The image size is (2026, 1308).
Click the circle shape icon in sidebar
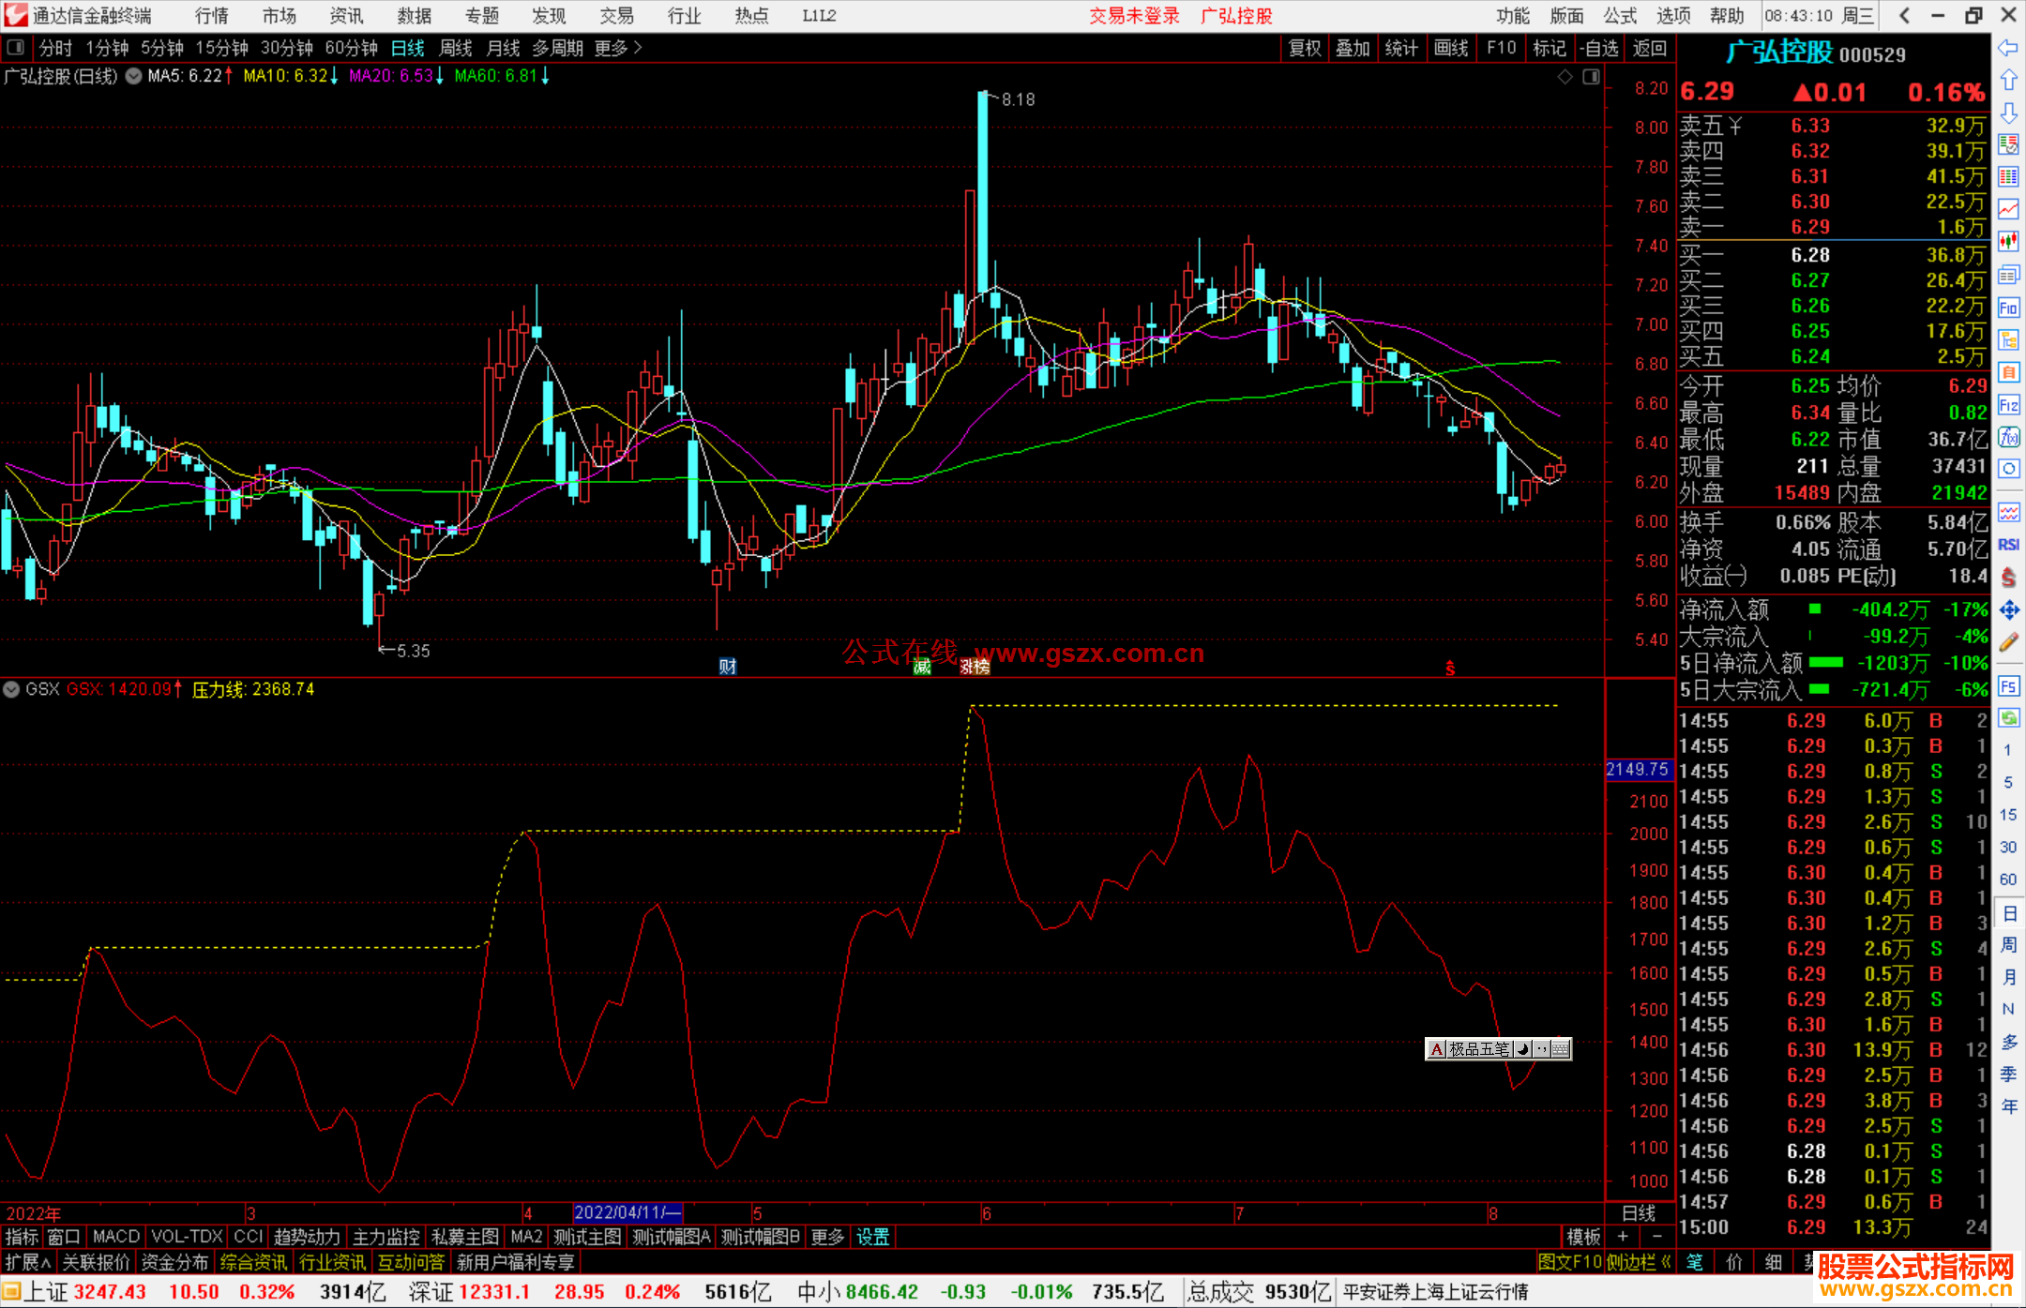[2008, 469]
